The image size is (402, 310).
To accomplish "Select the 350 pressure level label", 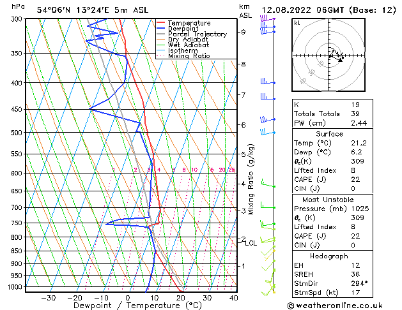I will (x=18, y=54).
